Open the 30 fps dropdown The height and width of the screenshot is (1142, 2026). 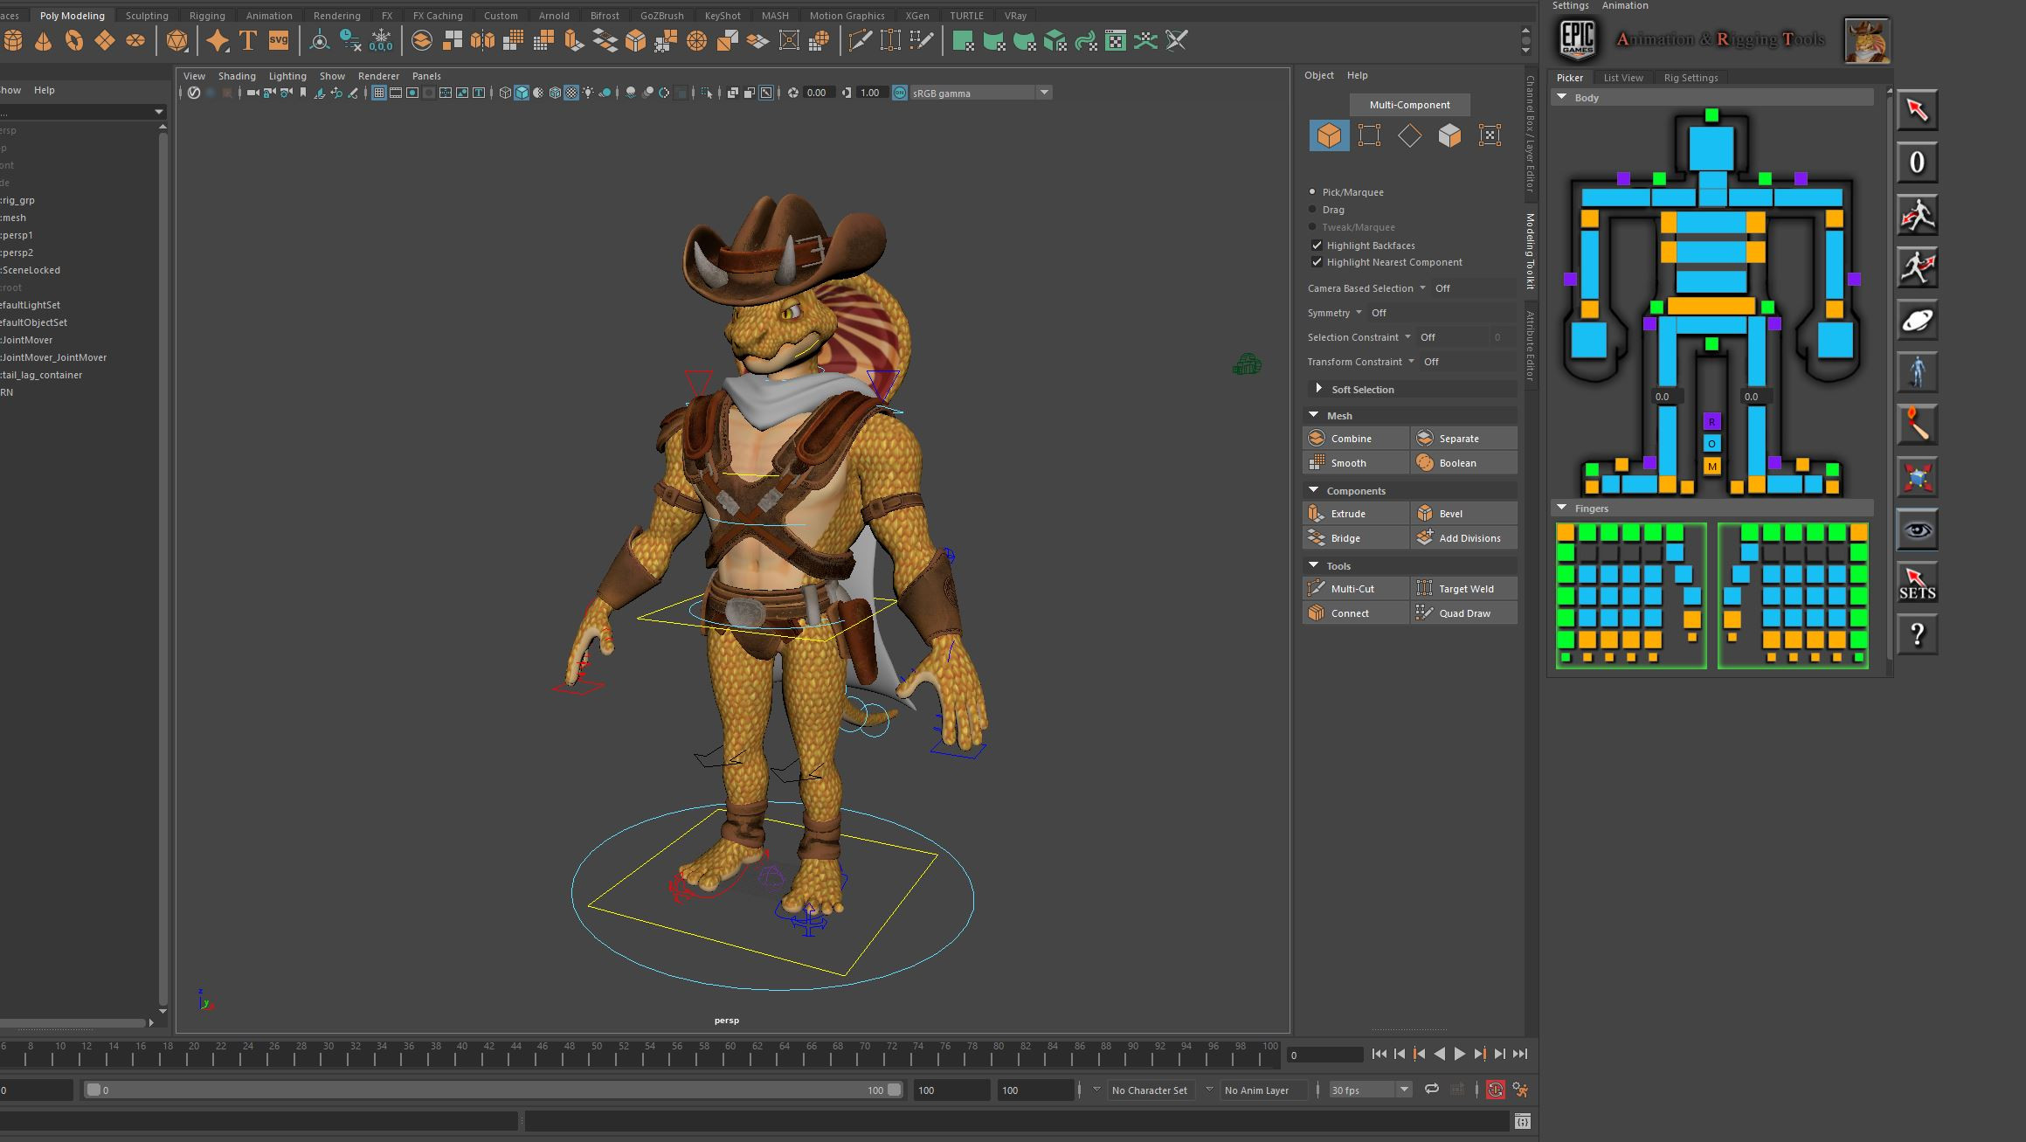[1404, 1090]
